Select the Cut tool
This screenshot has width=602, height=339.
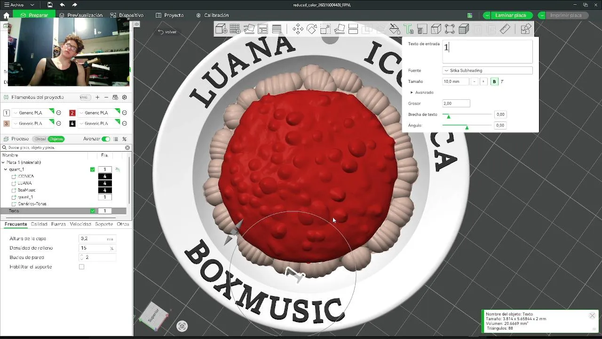pyautogui.click(x=353, y=29)
